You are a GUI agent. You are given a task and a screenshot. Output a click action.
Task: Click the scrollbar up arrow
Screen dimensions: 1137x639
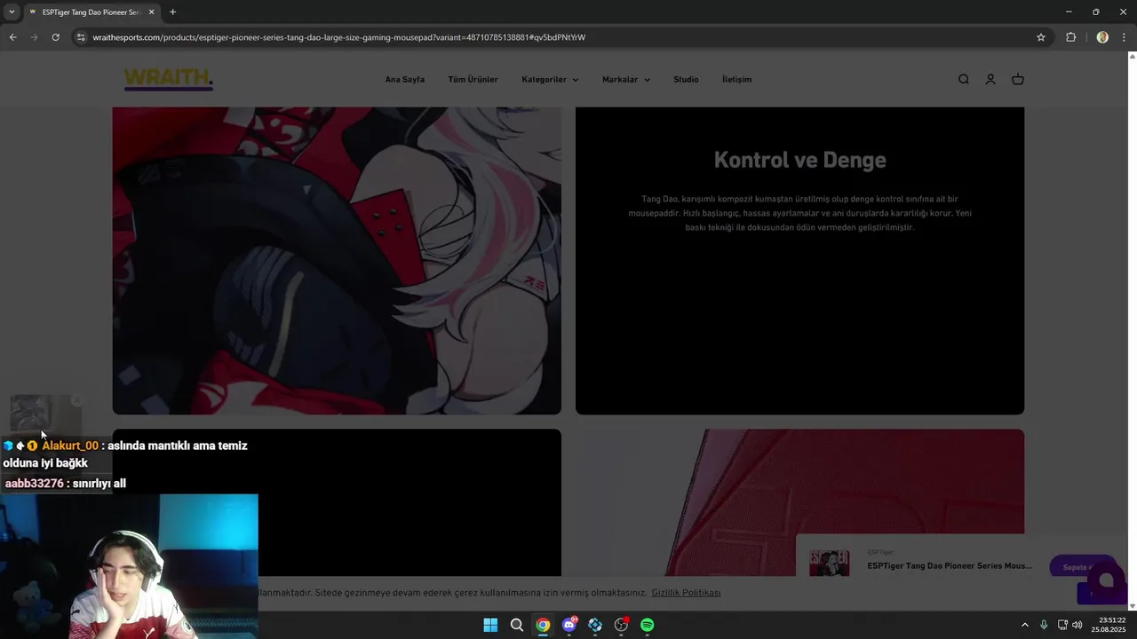point(1132,57)
